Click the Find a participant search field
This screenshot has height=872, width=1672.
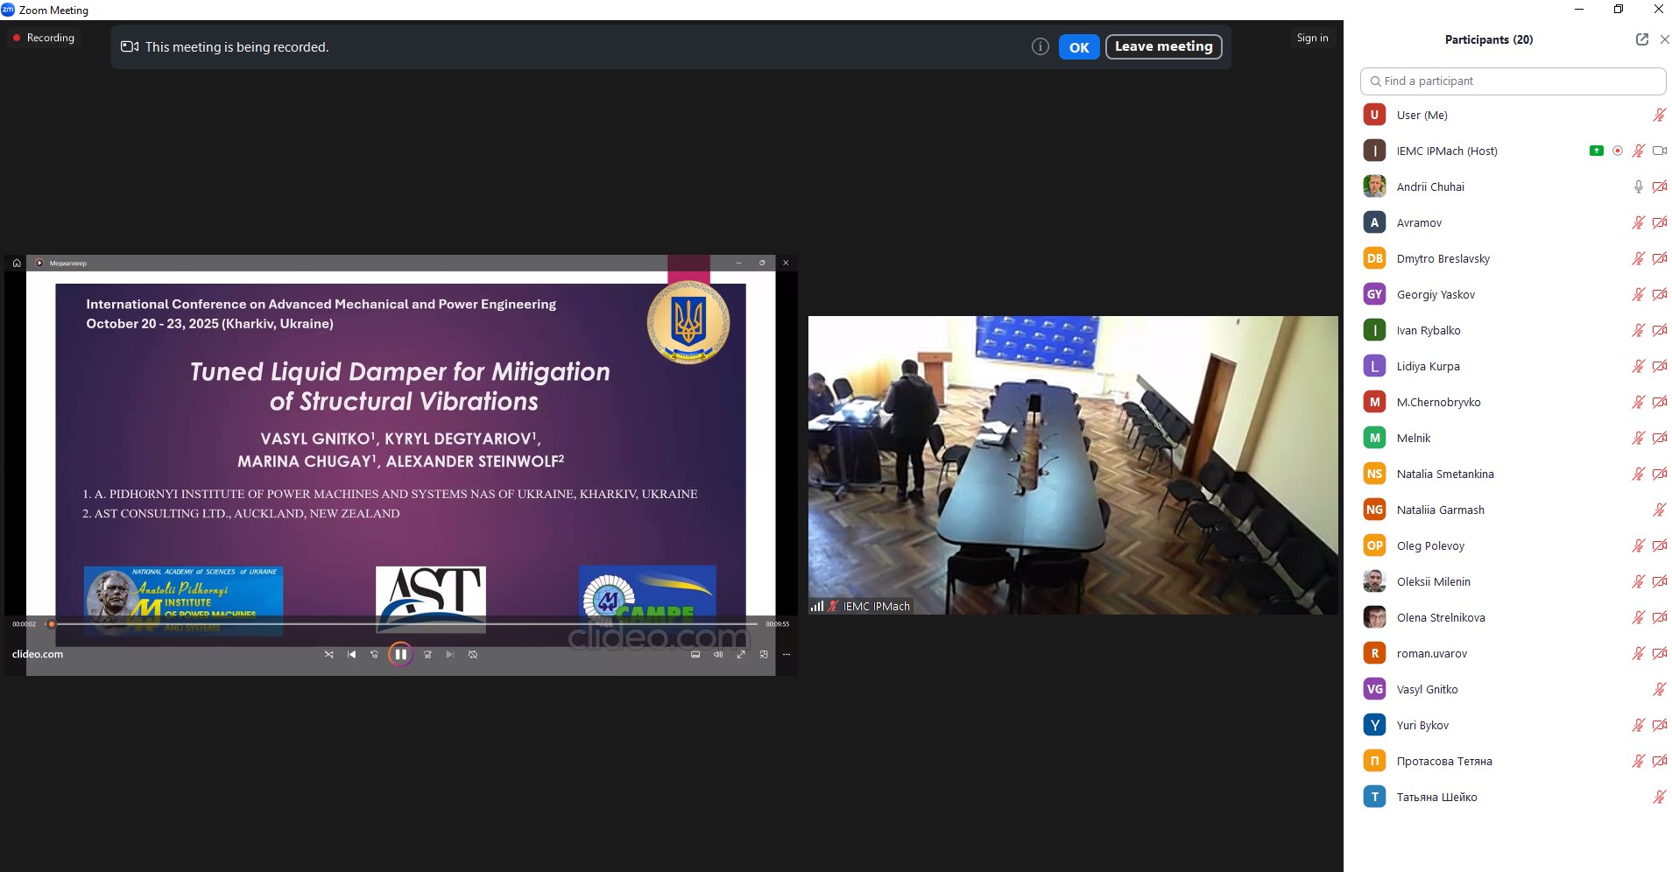[1513, 81]
